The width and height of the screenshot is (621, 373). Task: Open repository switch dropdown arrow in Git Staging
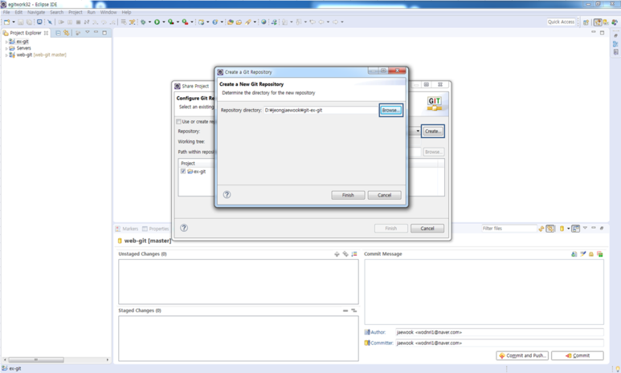pyautogui.click(x=568, y=229)
